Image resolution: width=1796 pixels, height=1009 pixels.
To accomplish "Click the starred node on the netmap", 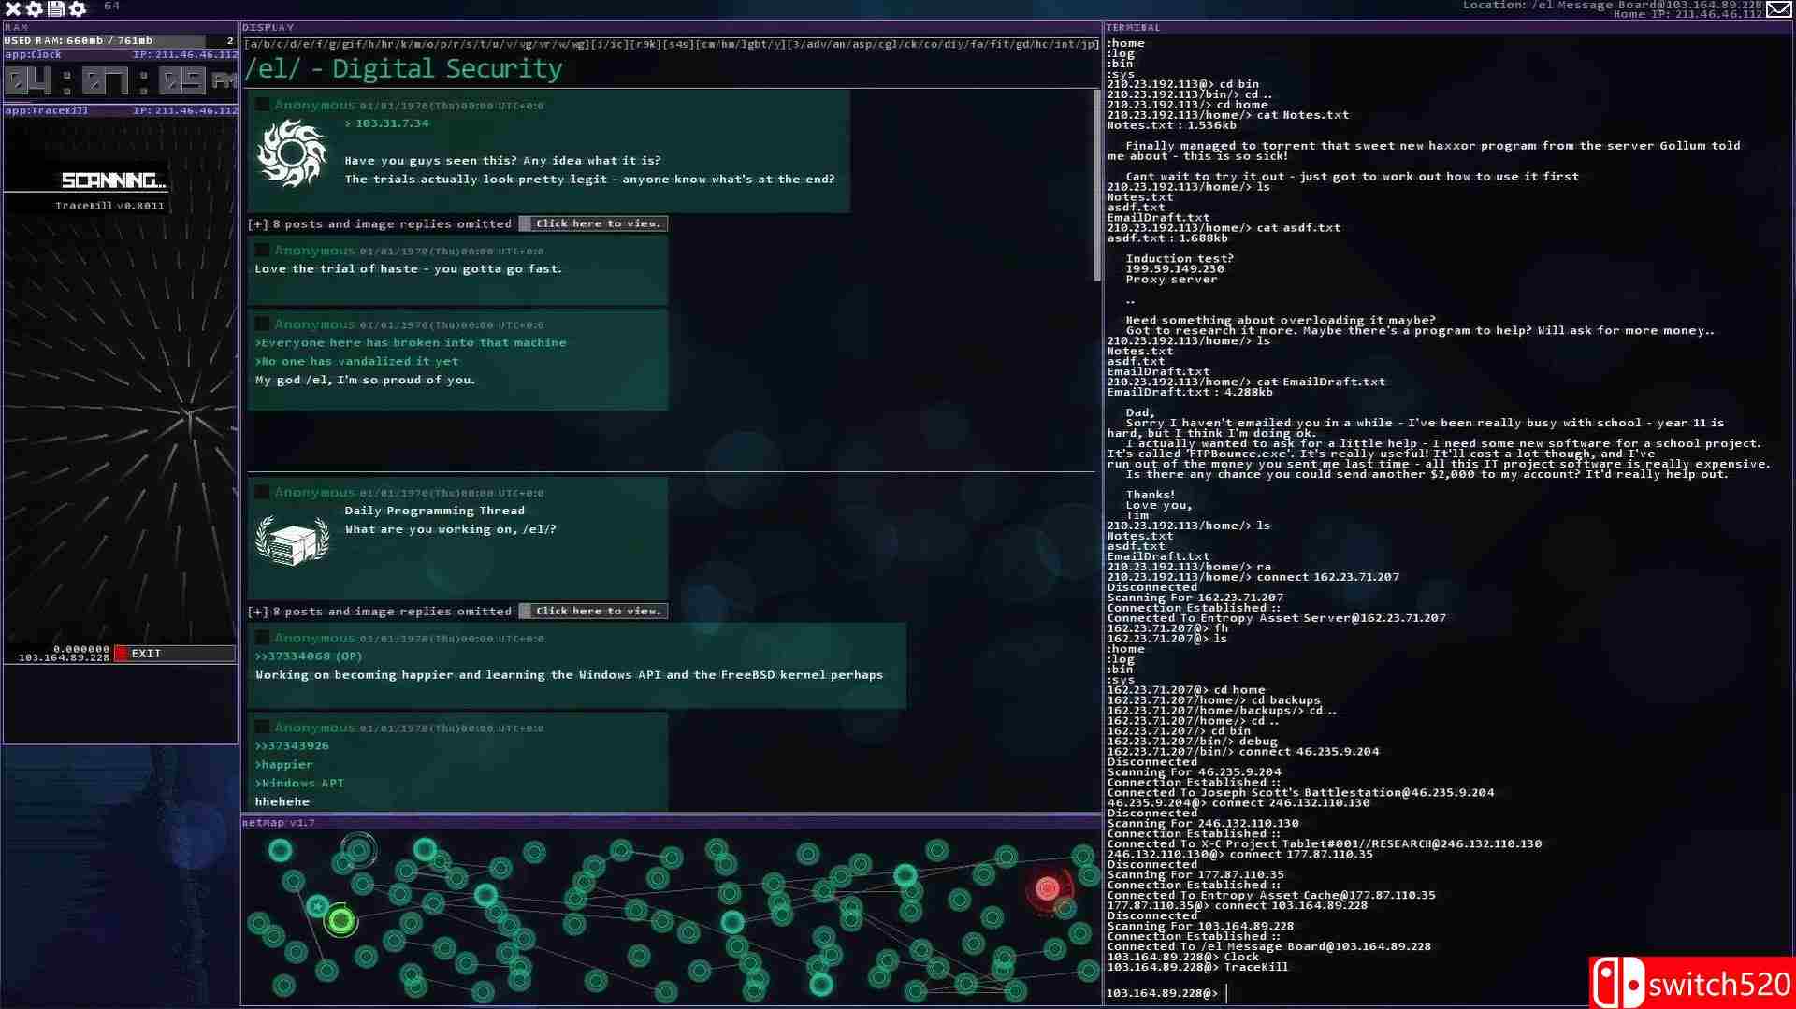I will pyautogui.click(x=318, y=905).
